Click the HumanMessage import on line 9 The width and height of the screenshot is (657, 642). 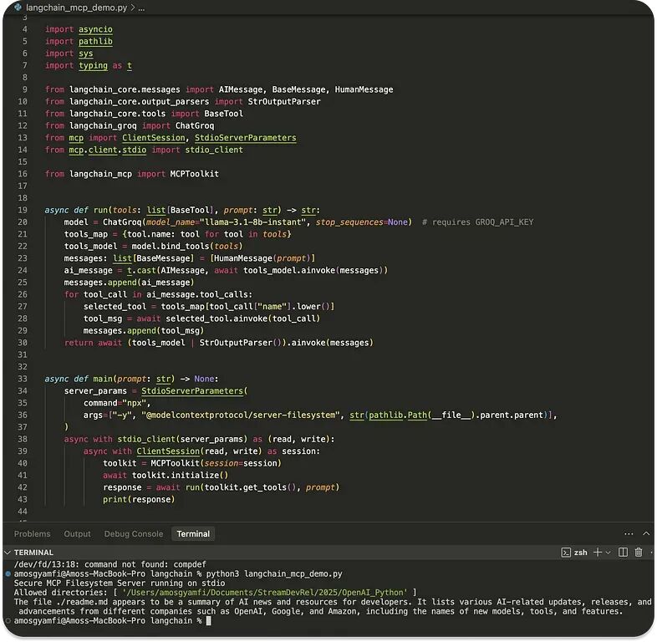pos(364,89)
